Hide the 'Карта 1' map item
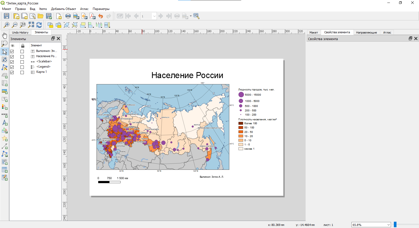 [12, 72]
